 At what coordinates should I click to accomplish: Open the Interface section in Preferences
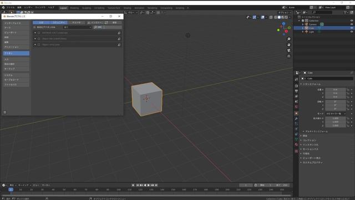(x=16, y=23)
